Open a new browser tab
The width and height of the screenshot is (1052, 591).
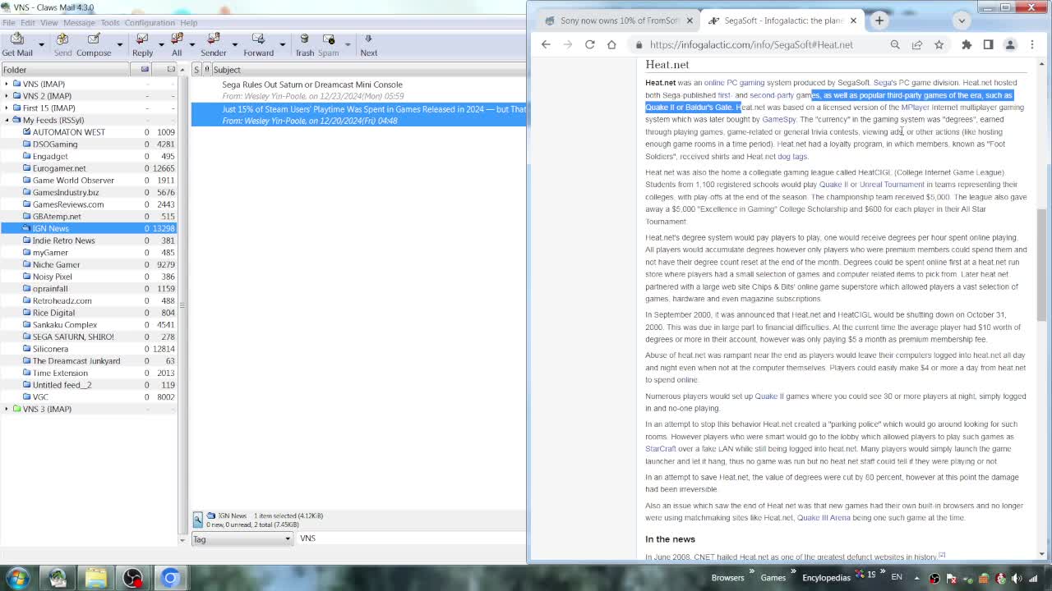tap(879, 21)
